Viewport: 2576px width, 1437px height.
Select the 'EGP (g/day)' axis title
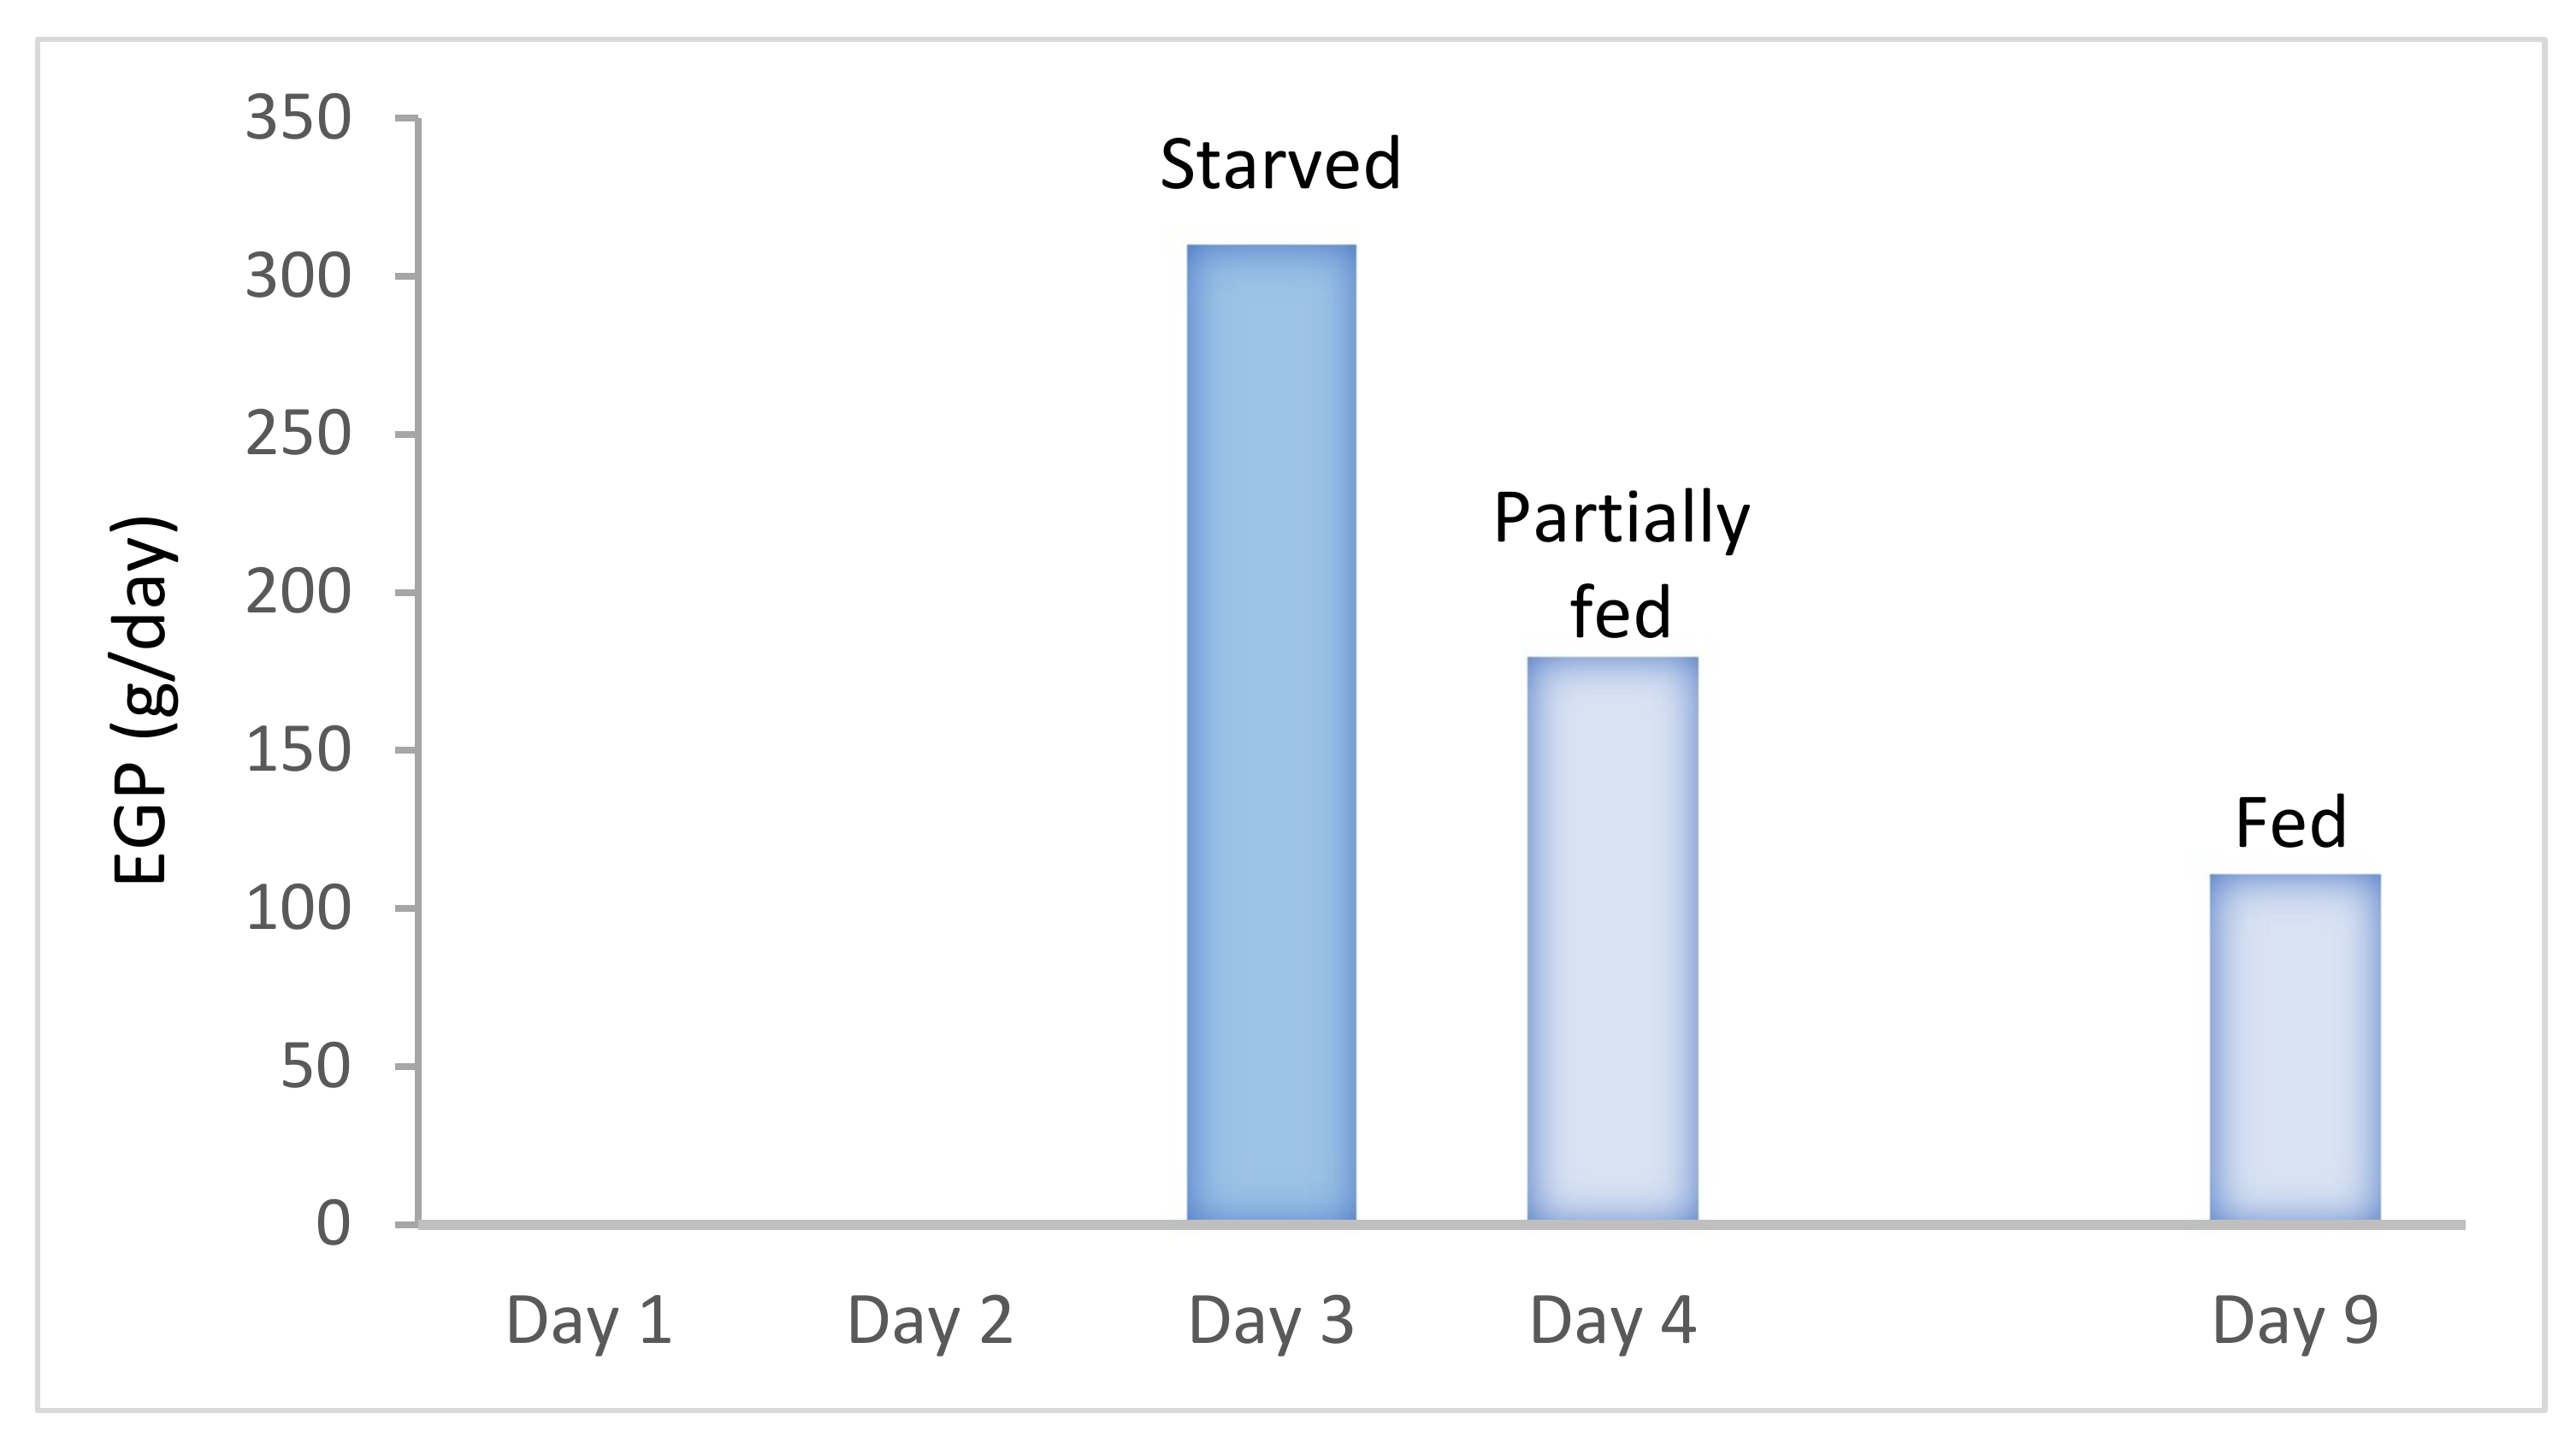pyautogui.click(x=142, y=700)
